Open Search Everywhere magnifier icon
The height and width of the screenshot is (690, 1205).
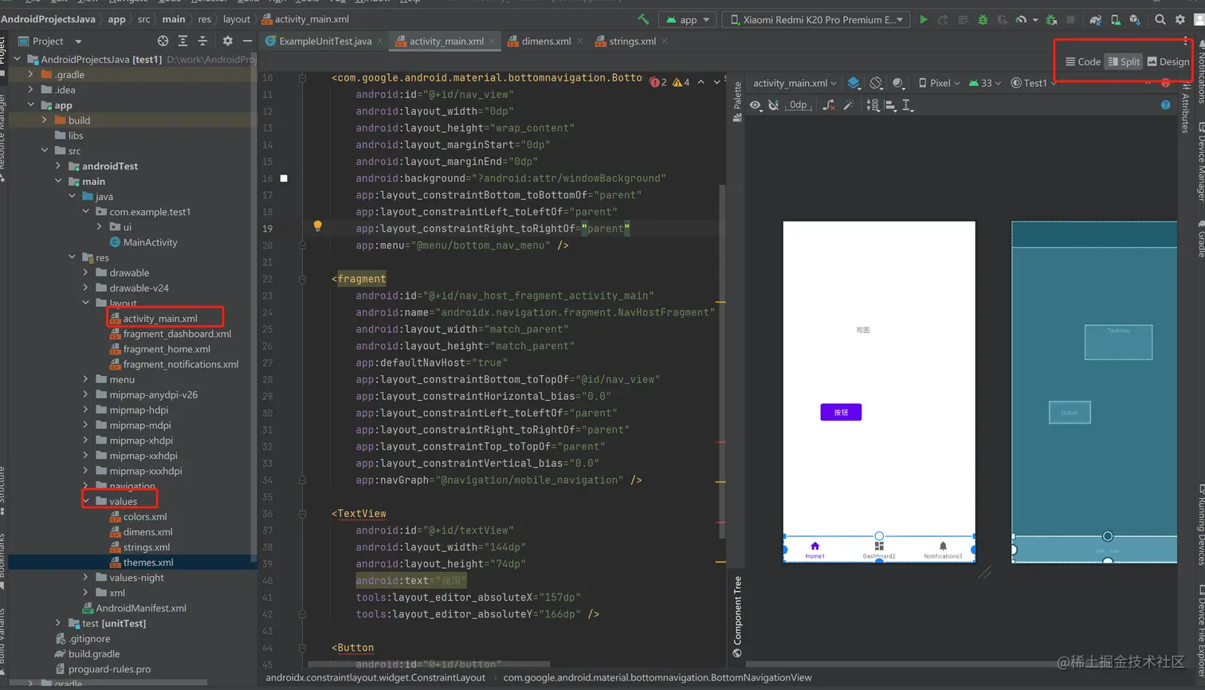(x=1160, y=20)
